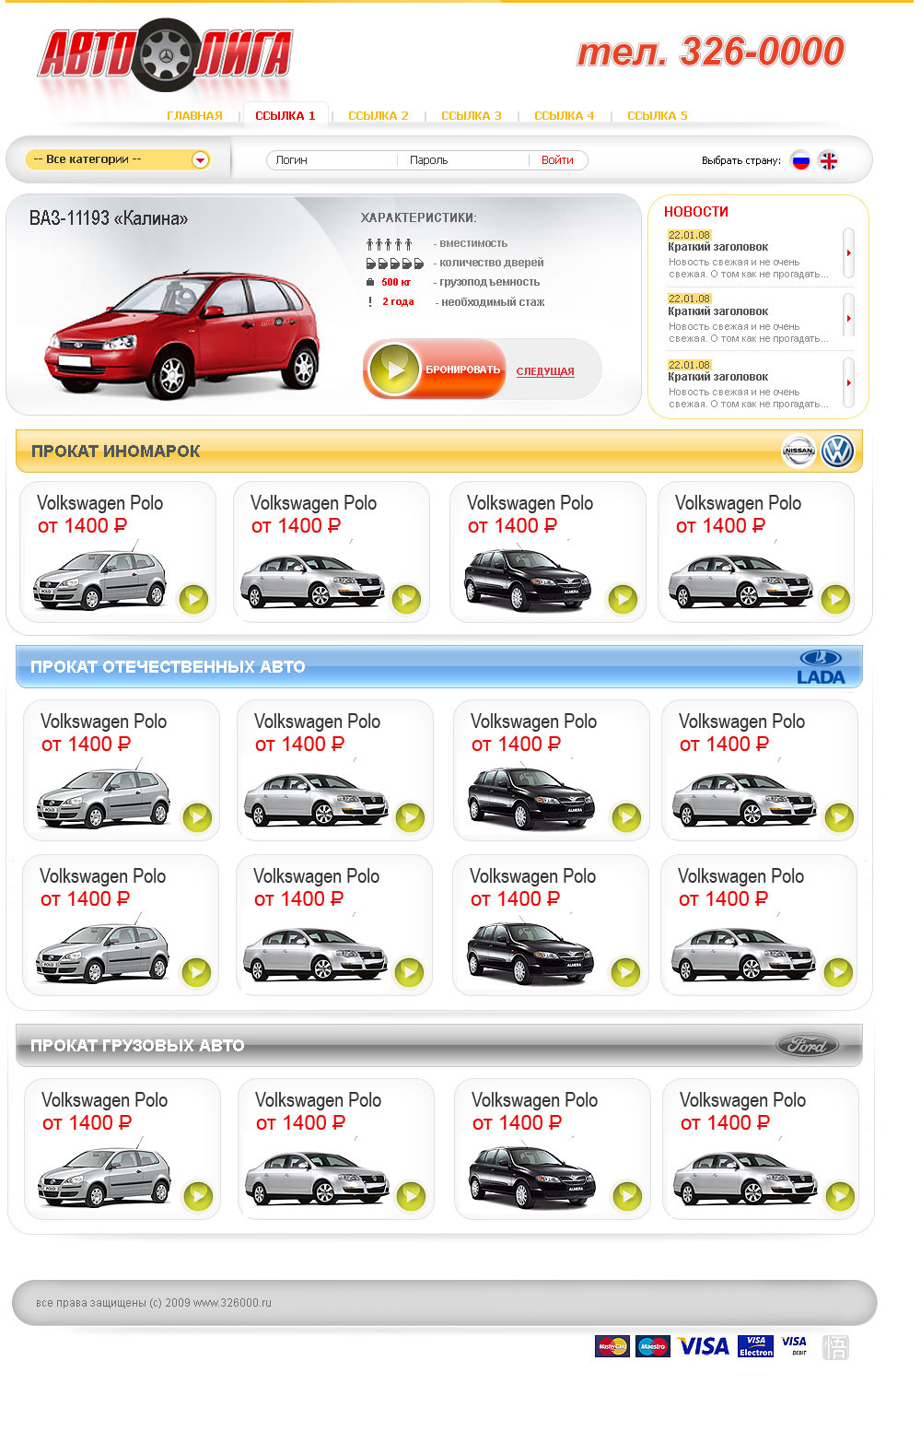921x1443 pixels.
Task: Select the British flag country icon
Action: pos(829,160)
